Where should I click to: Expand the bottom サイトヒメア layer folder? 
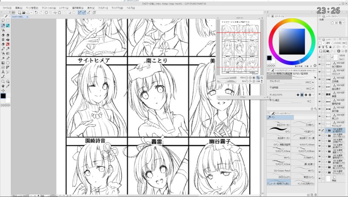coord(326,173)
